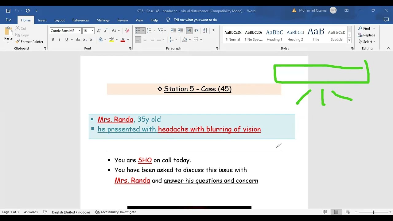Open the font name dropdown Comic Sans MS
The height and width of the screenshot is (221, 393).
coord(80,31)
